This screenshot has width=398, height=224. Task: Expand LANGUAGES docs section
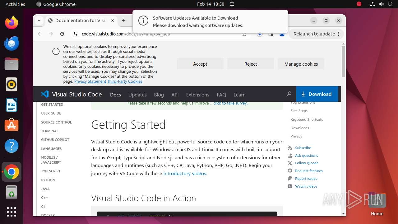click(x=51, y=149)
